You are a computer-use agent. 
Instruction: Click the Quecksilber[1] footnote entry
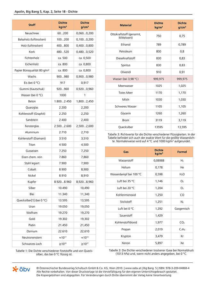[32, 200]
